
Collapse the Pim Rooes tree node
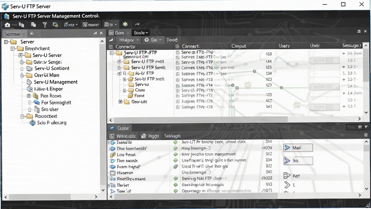(x=29, y=96)
